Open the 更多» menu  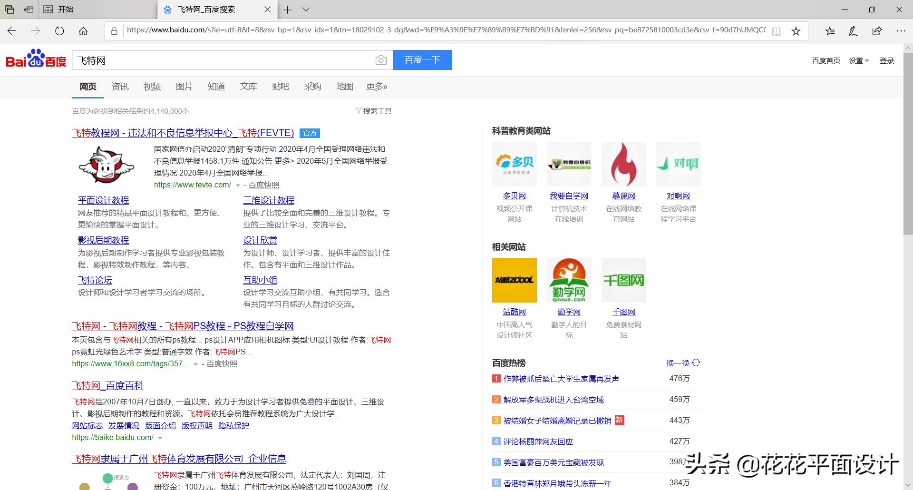tap(377, 87)
